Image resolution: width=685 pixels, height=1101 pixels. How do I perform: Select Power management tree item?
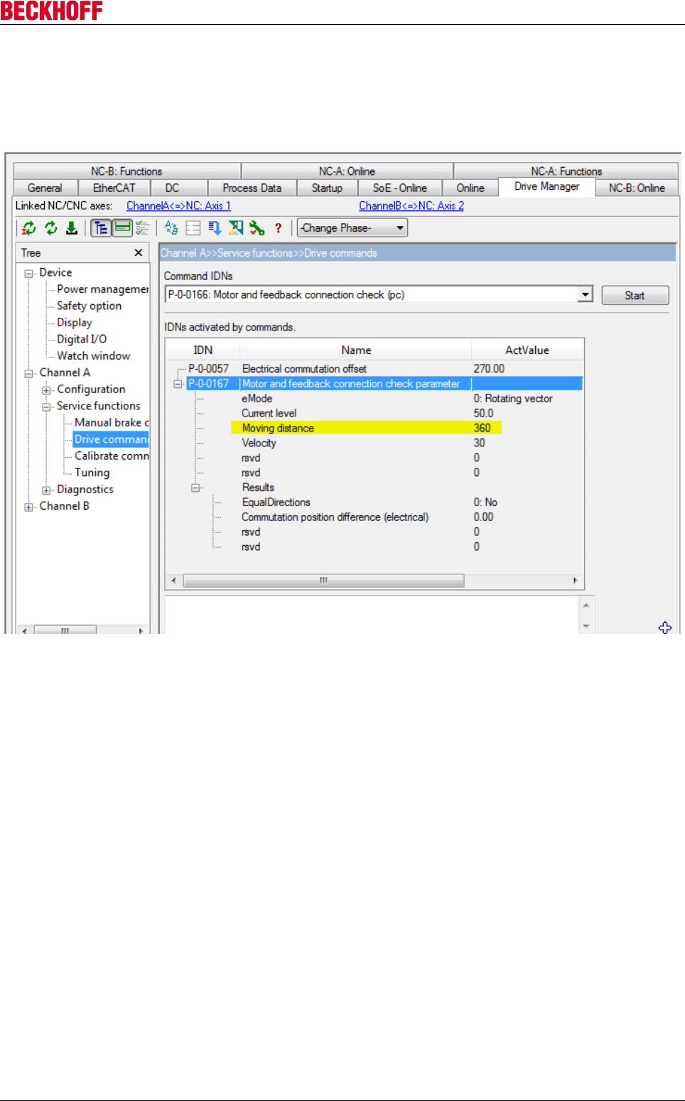[x=102, y=289]
